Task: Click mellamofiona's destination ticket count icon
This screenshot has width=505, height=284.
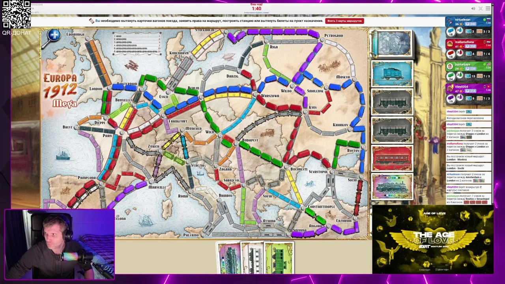Action: pyautogui.click(x=479, y=54)
